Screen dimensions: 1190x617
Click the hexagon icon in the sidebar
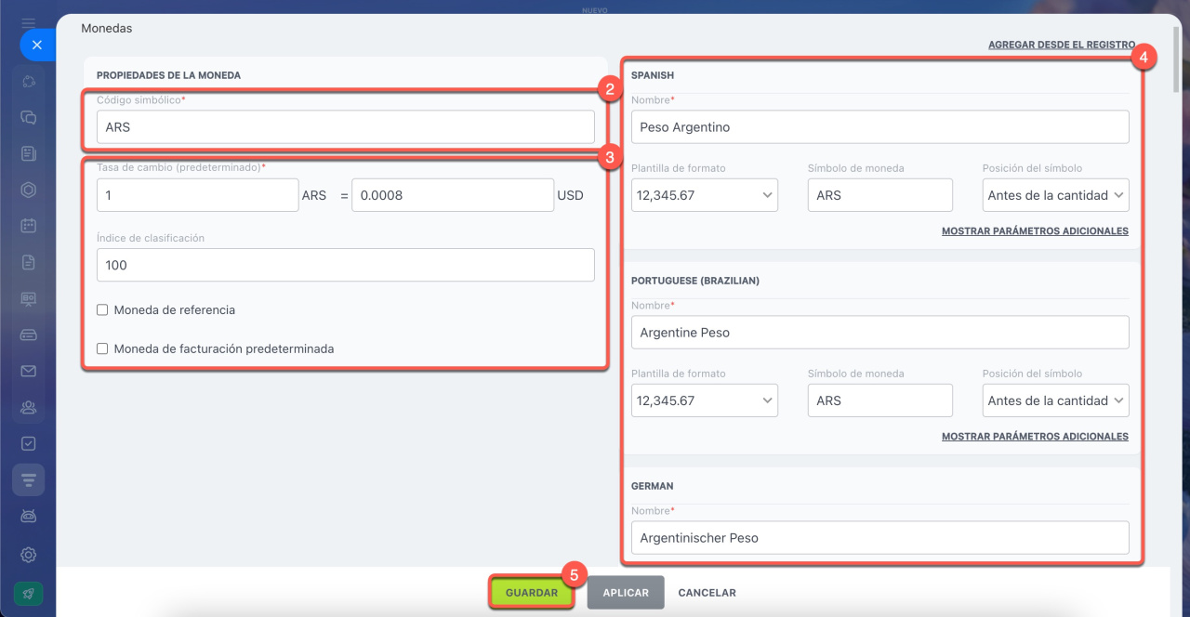point(29,190)
